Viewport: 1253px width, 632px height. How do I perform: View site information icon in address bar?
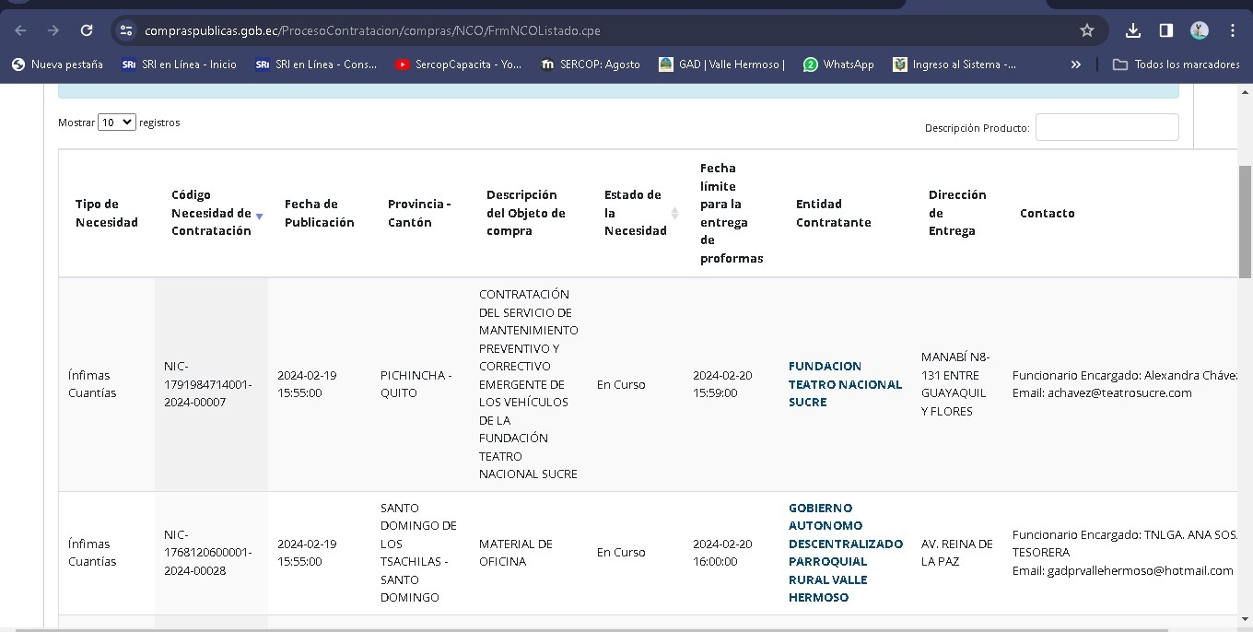126,30
